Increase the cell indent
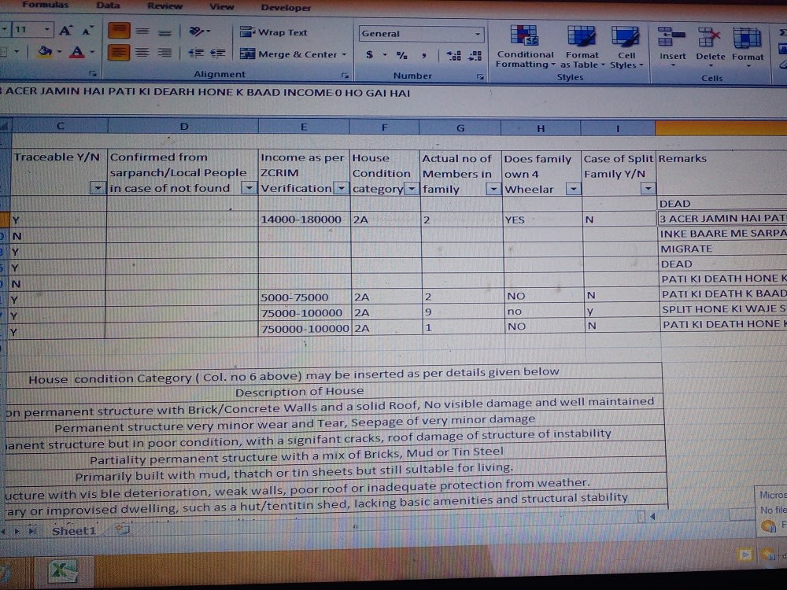 (x=218, y=53)
